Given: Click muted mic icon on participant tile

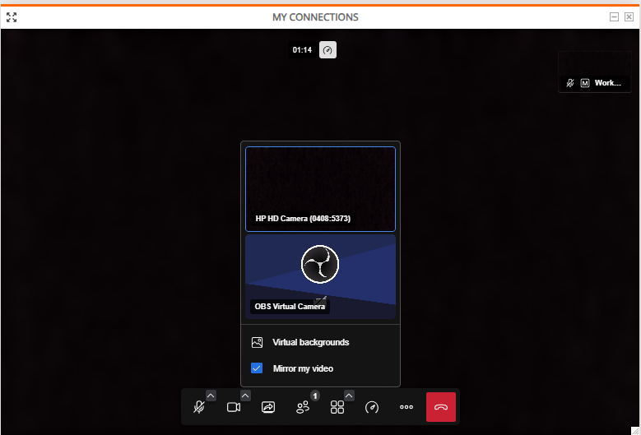Looking at the screenshot, I should (570, 83).
